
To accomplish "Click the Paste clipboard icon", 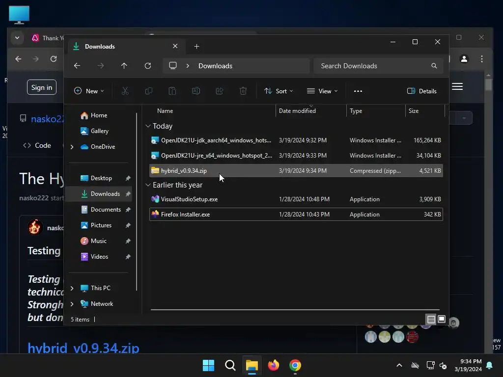I will pos(172,91).
